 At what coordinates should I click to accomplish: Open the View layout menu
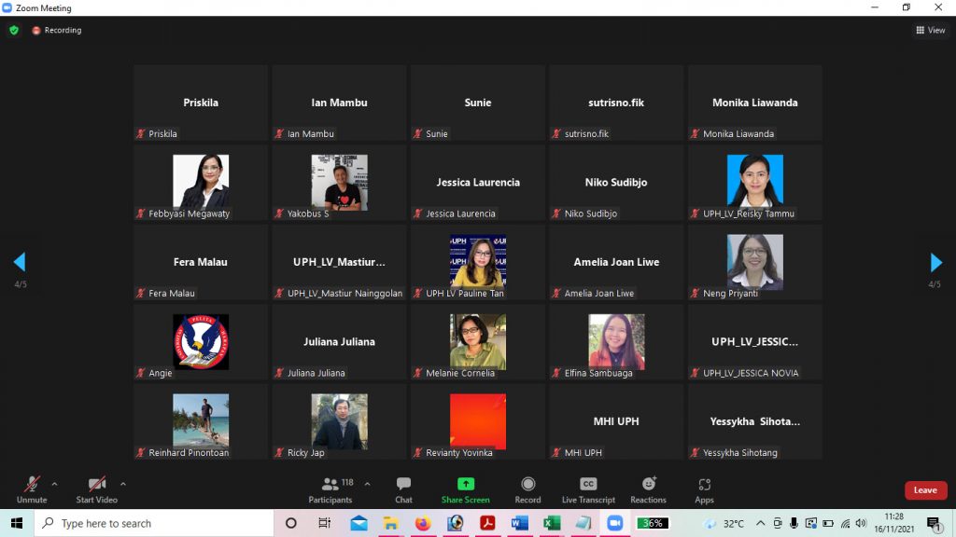[x=930, y=30]
